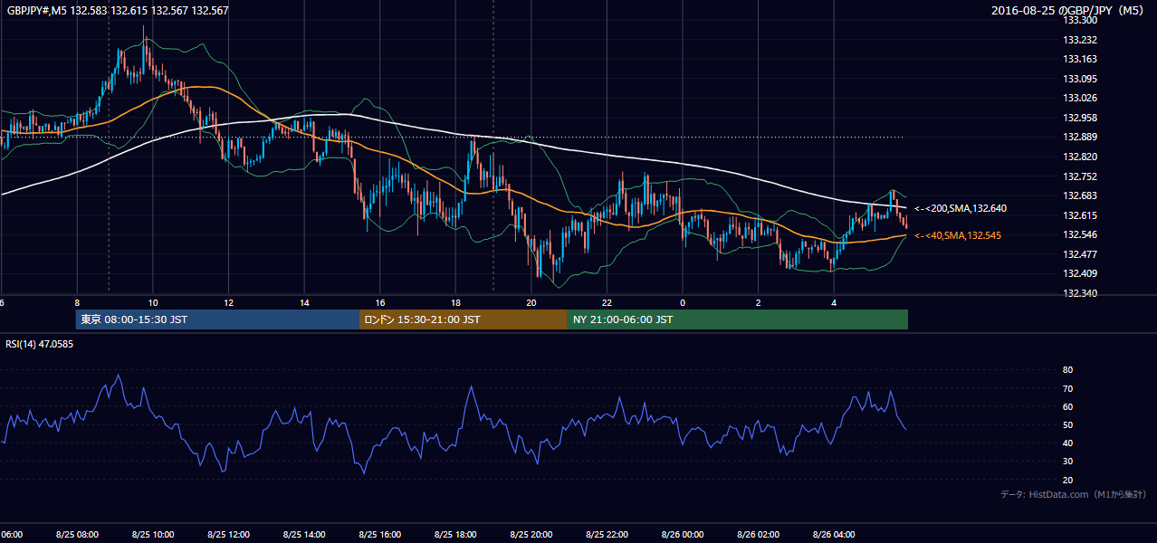Click the 132.615 price axis label
This screenshot has width=1157, height=543.
(1079, 215)
